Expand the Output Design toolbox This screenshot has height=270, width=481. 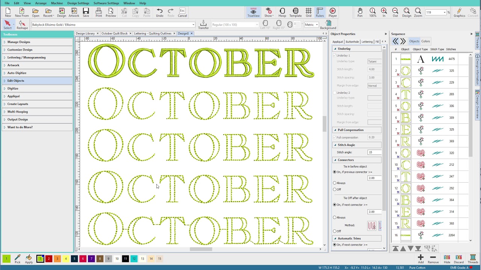pyautogui.click(x=37, y=120)
